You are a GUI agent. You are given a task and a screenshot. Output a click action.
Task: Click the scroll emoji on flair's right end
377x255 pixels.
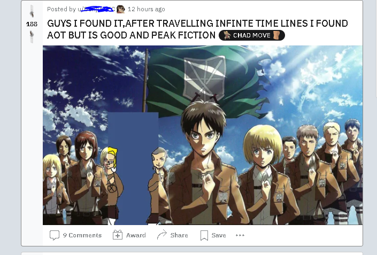(x=277, y=35)
